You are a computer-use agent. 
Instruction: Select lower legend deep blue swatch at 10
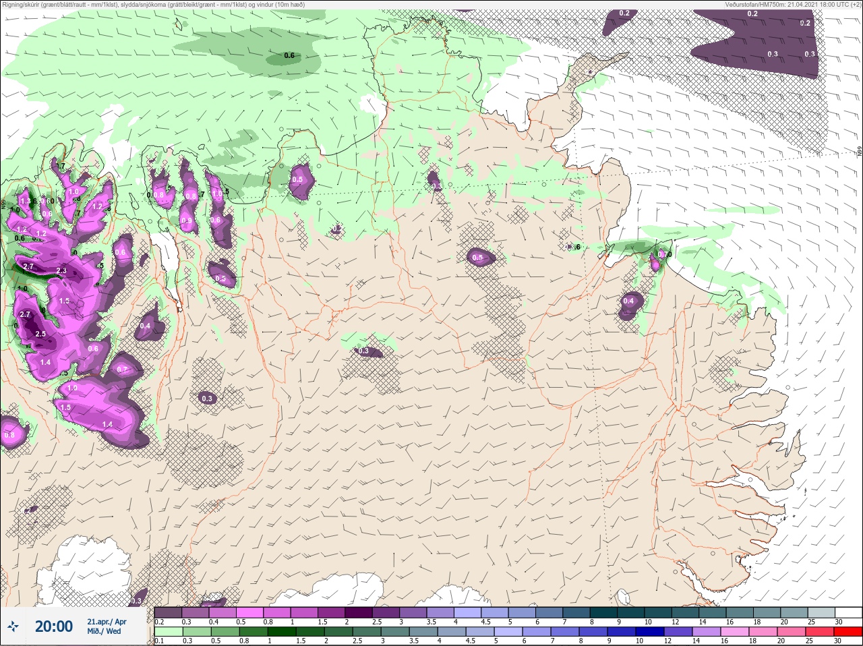(x=650, y=632)
